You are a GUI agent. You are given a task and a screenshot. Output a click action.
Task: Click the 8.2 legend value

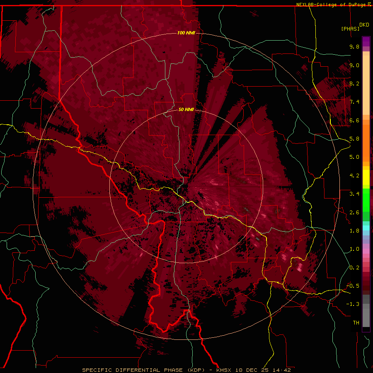(x=354, y=83)
